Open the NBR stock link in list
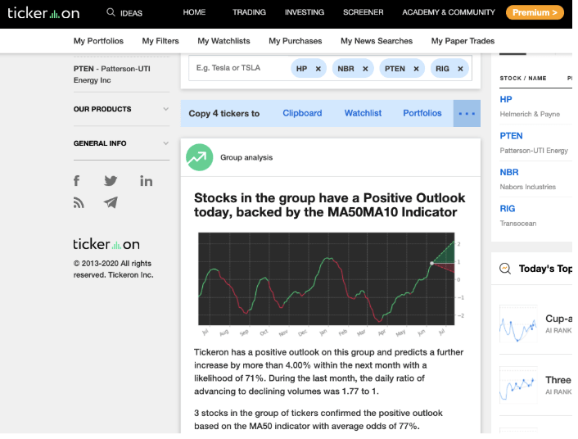 click(x=509, y=172)
